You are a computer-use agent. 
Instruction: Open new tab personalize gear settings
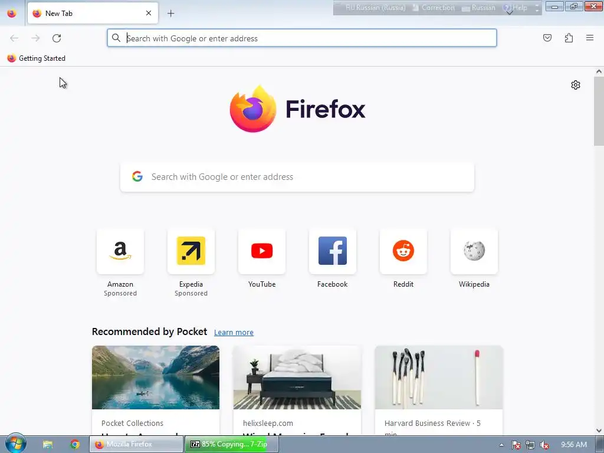[576, 85]
